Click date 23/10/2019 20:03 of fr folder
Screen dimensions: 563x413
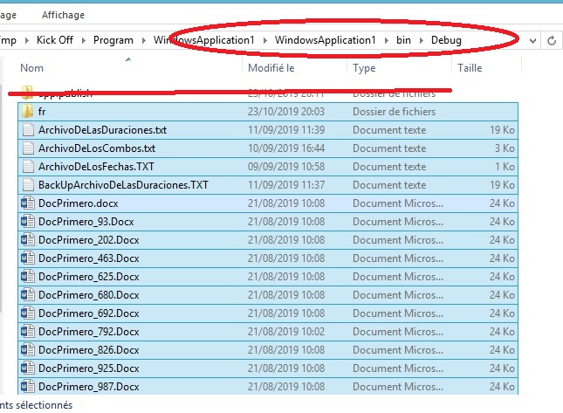[x=286, y=112]
